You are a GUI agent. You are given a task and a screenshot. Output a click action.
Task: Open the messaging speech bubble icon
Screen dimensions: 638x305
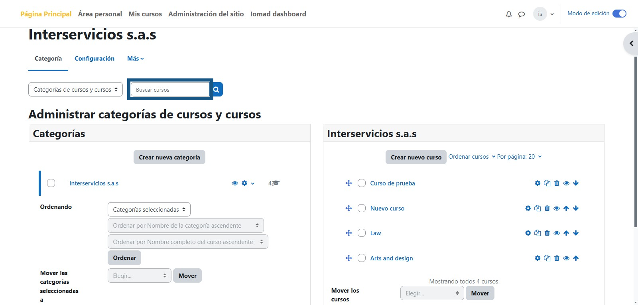point(521,14)
